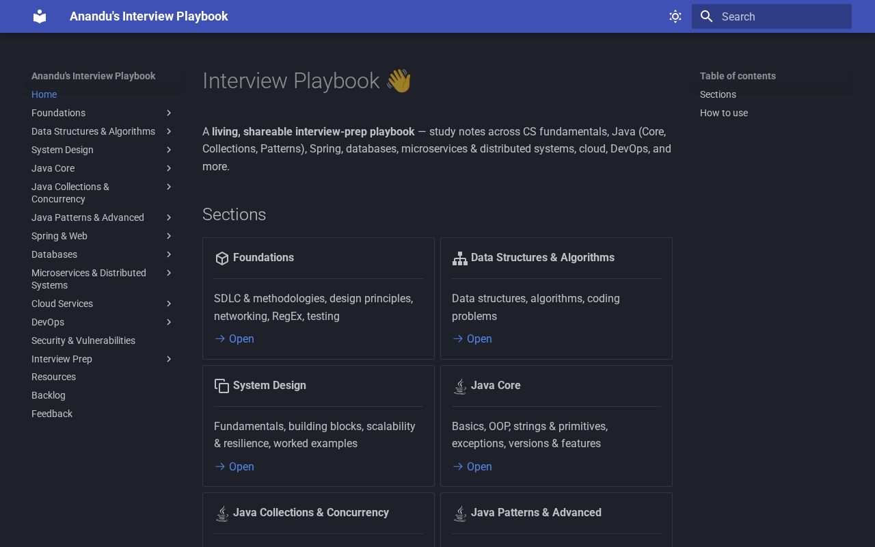Focus the Search input field
The height and width of the screenshot is (547, 875).
pos(772,16)
